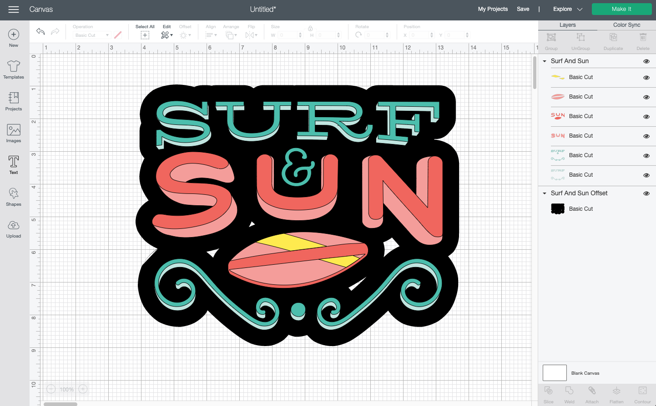
Task: Click the Undo arrow
Action: [40, 31]
